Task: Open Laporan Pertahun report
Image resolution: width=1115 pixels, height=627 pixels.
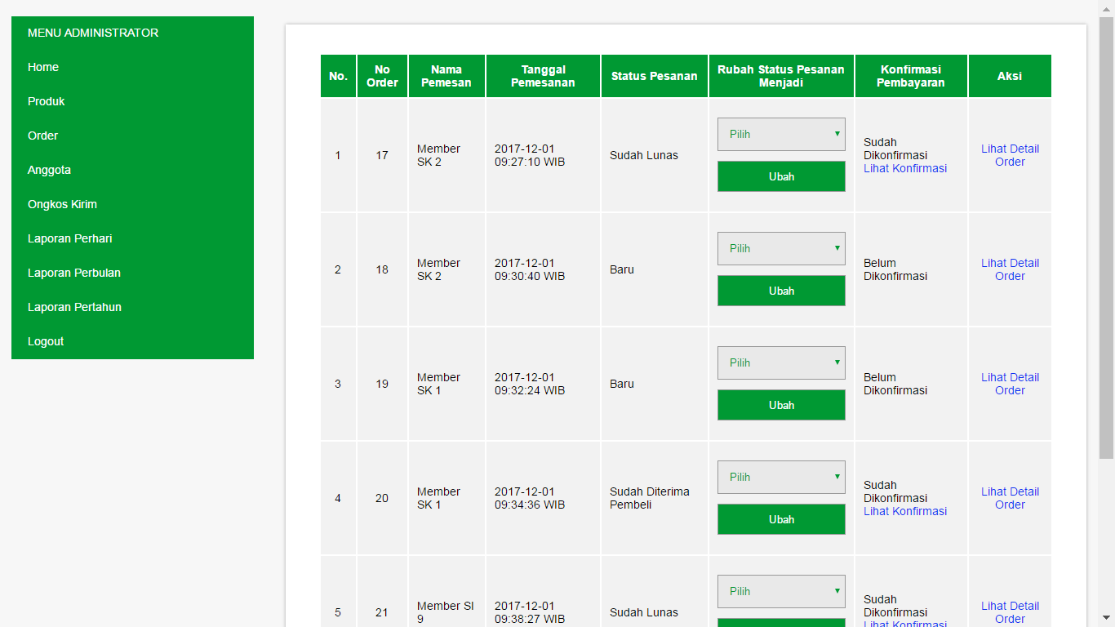Action: (74, 307)
